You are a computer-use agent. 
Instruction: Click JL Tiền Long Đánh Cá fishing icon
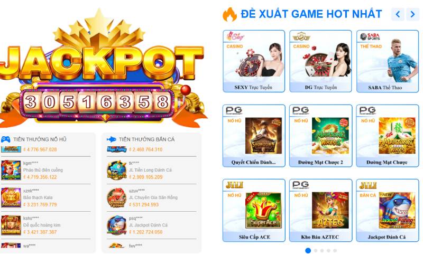pyautogui.click(x=117, y=170)
